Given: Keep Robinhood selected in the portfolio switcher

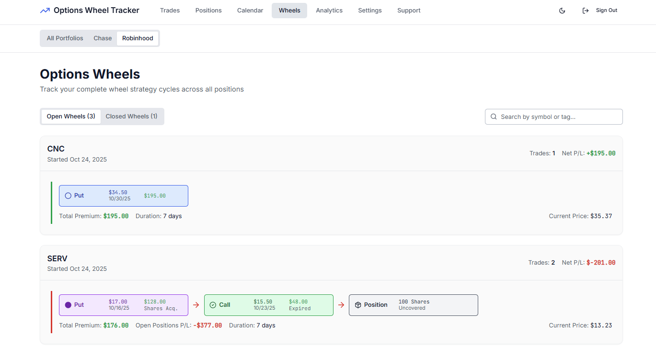Looking at the screenshot, I should 138,38.
